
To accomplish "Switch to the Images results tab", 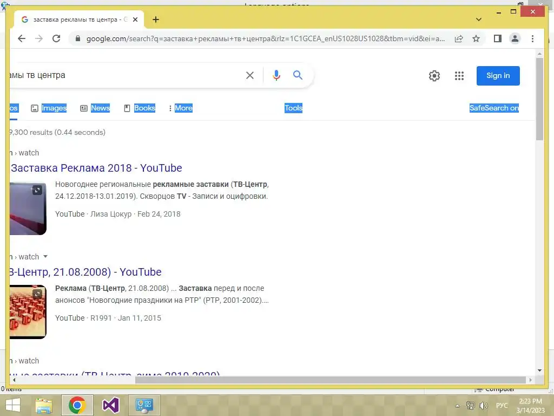I will [x=49, y=108].
